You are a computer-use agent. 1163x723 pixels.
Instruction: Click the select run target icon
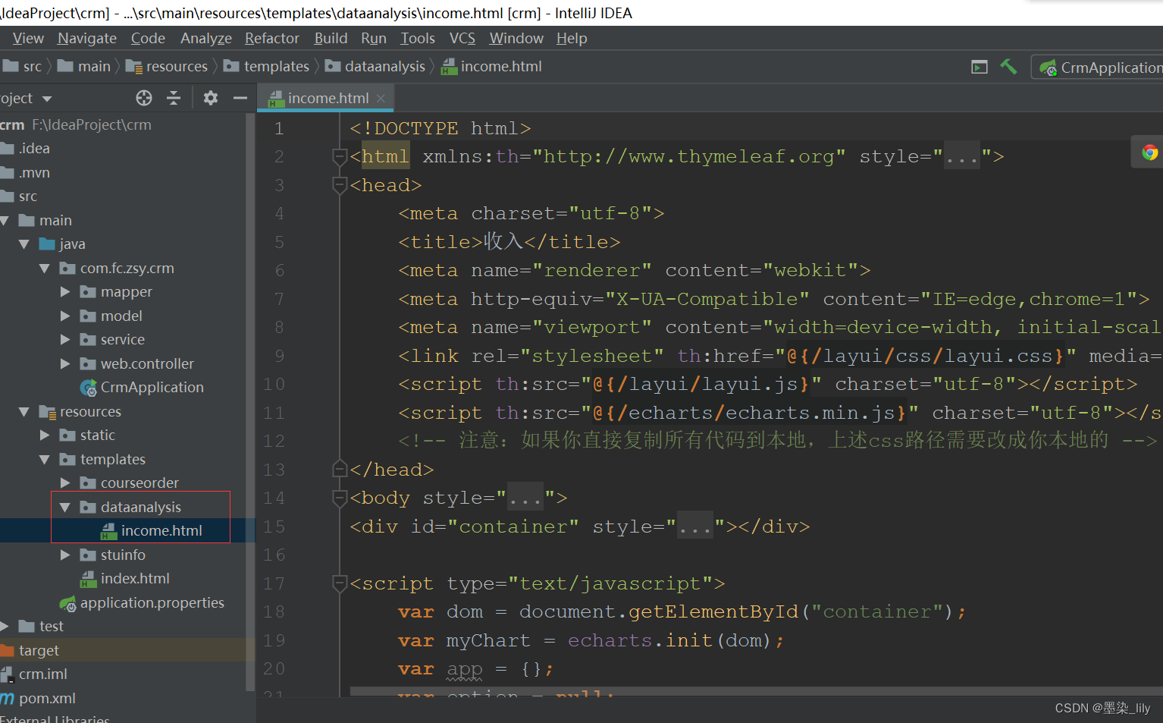click(x=980, y=68)
